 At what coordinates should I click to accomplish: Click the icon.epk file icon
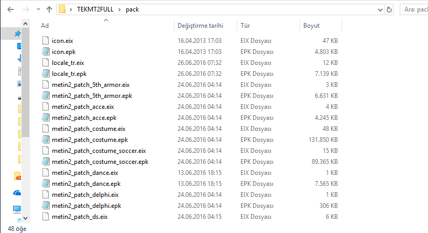point(46,51)
